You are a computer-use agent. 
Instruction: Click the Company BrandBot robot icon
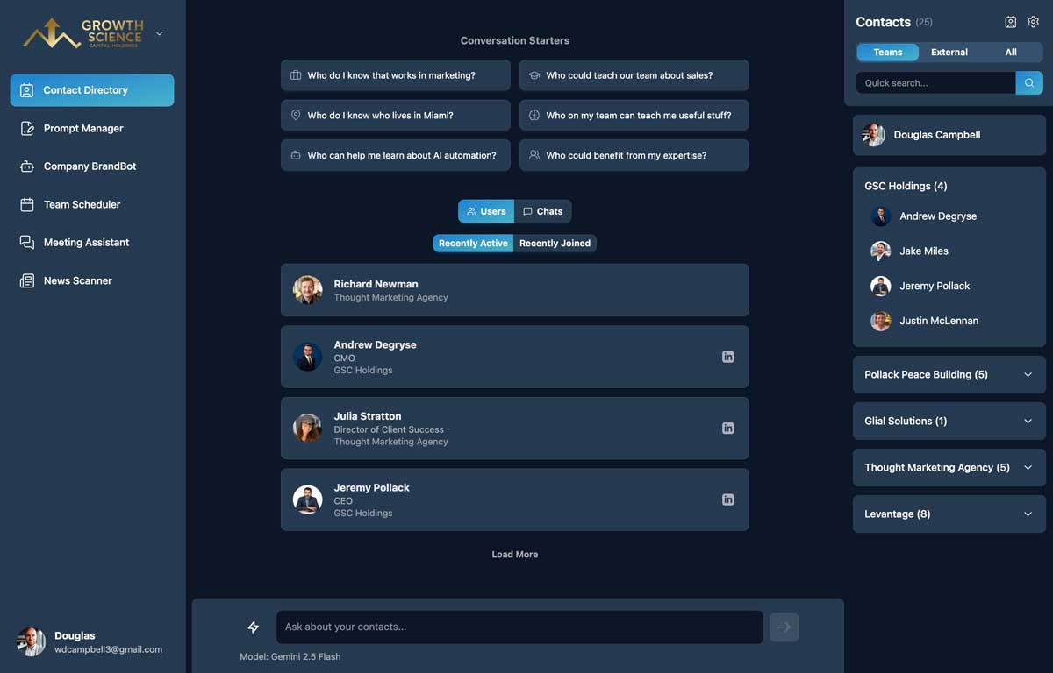(26, 166)
